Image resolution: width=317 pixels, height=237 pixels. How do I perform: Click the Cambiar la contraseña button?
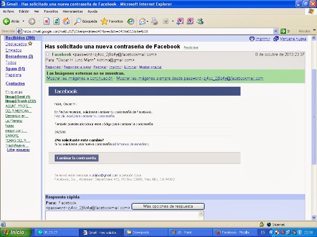76,158
